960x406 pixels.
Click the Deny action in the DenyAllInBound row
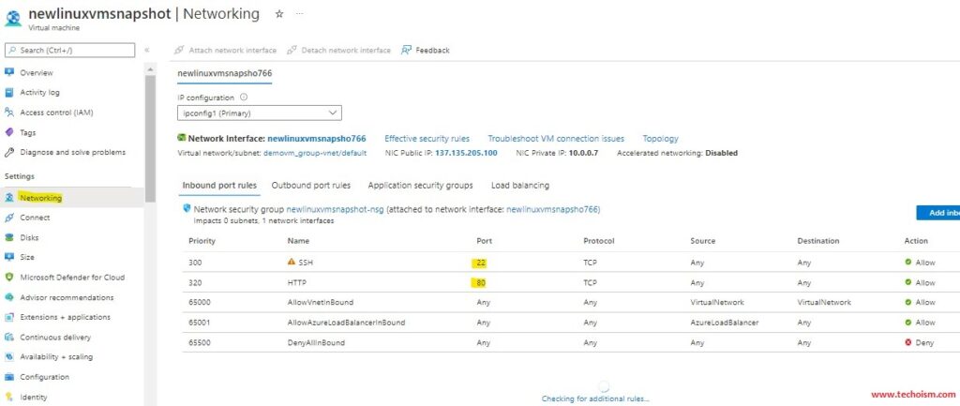tap(920, 342)
